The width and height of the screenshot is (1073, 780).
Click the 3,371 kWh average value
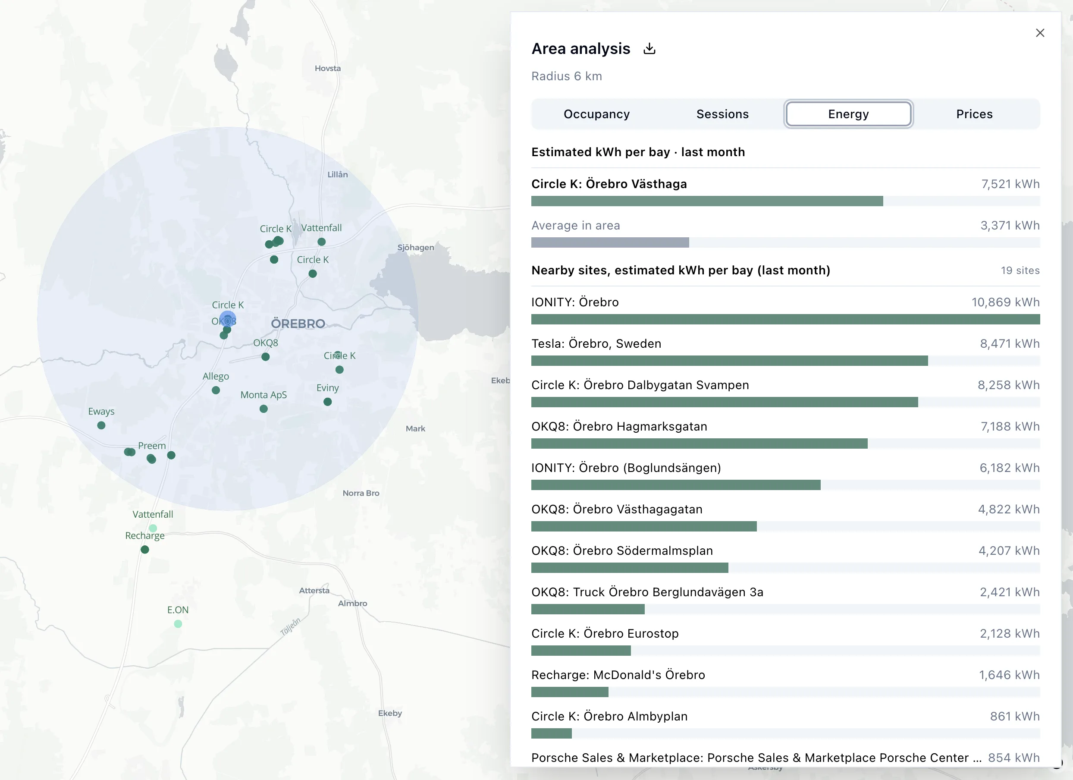(x=1010, y=225)
